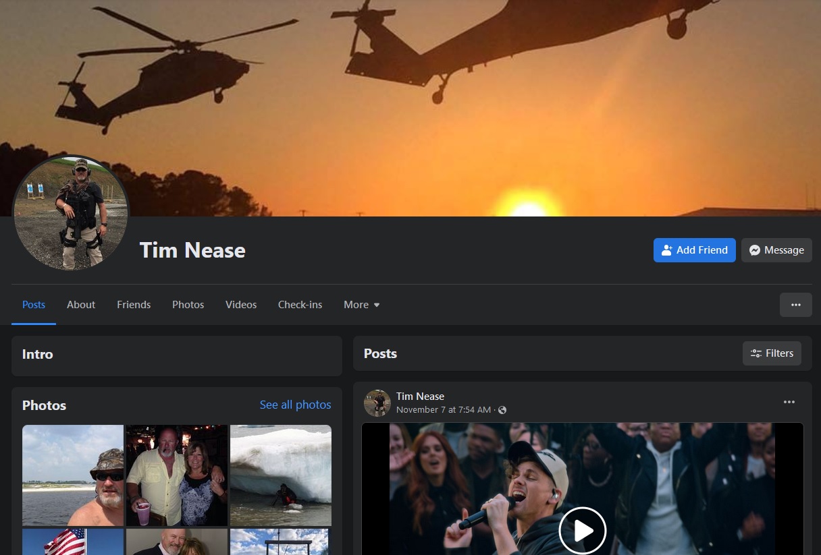Open the Photos tab
This screenshot has width=821, height=555.
pyautogui.click(x=188, y=305)
